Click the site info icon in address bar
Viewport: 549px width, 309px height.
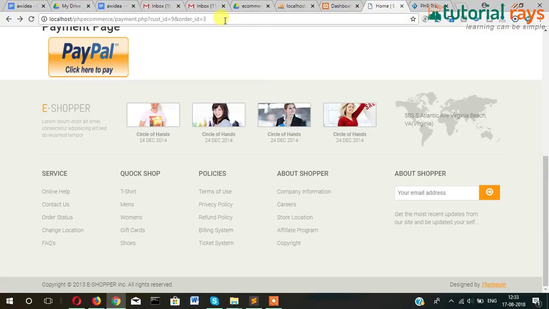point(44,19)
